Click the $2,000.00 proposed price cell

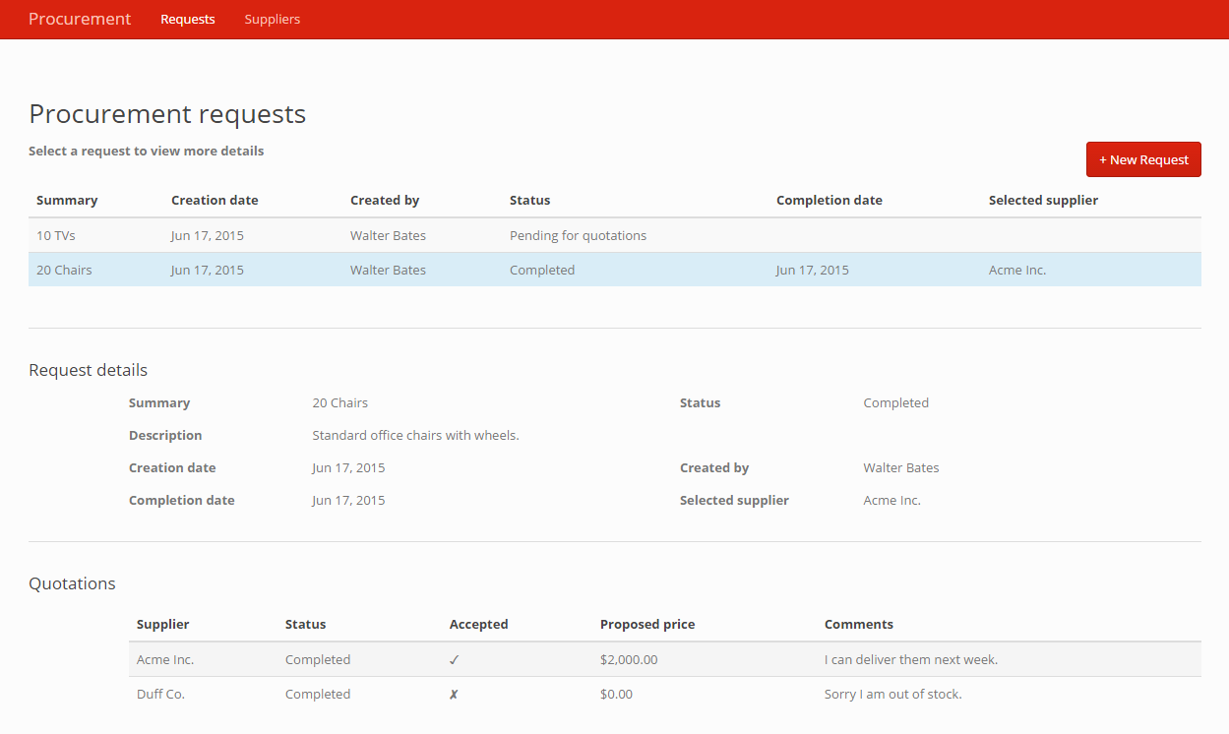point(629,660)
